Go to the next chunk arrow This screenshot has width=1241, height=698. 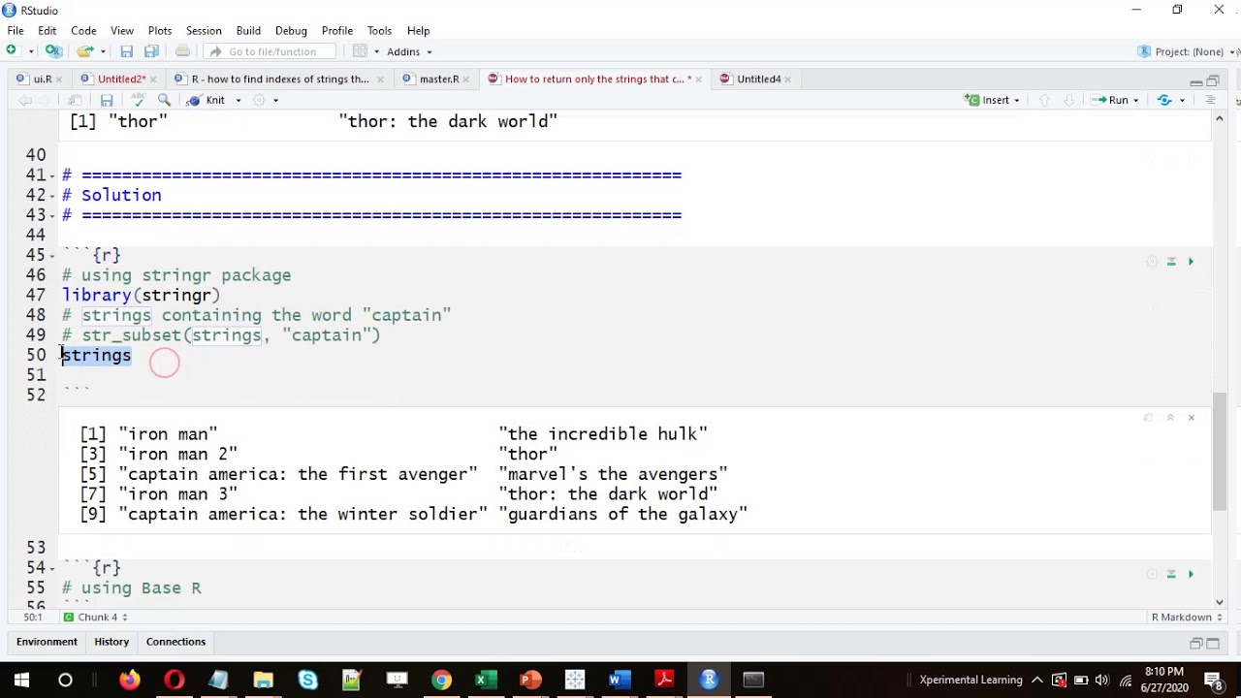[1068, 100]
